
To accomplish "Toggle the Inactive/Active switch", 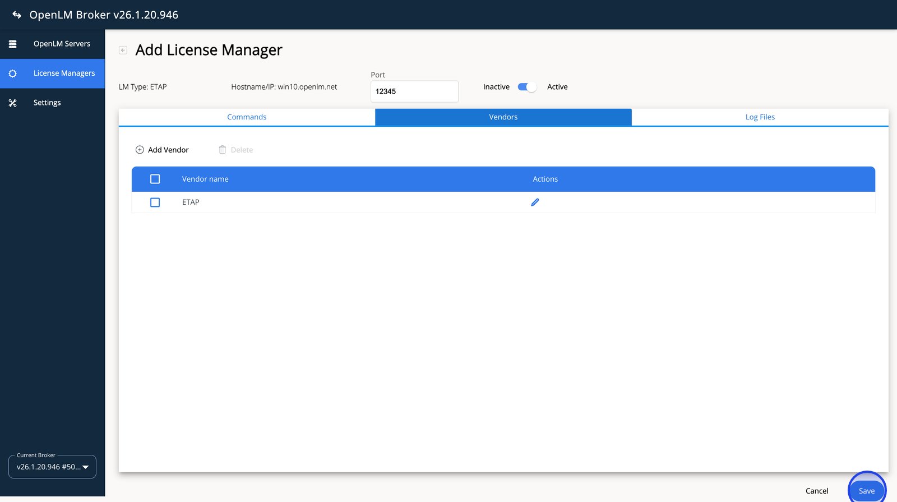I will click(x=527, y=87).
